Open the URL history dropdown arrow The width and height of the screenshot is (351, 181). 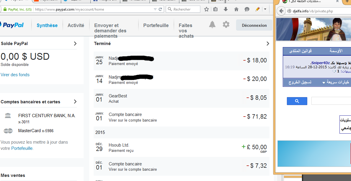[x=155, y=9]
